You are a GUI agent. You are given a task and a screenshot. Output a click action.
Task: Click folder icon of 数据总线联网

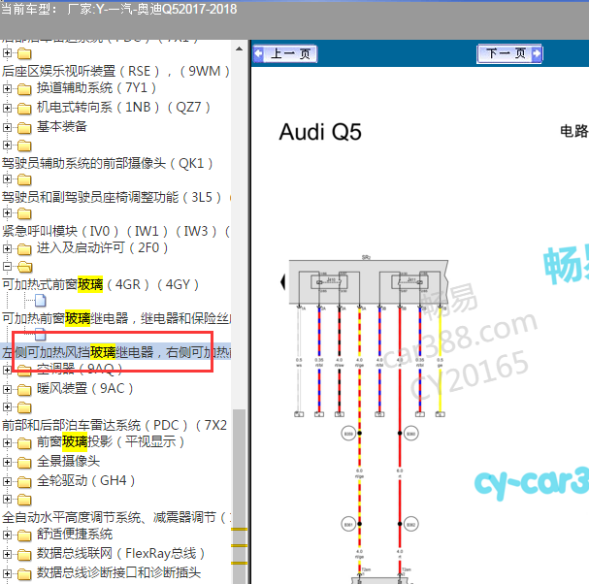click(24, 555)
